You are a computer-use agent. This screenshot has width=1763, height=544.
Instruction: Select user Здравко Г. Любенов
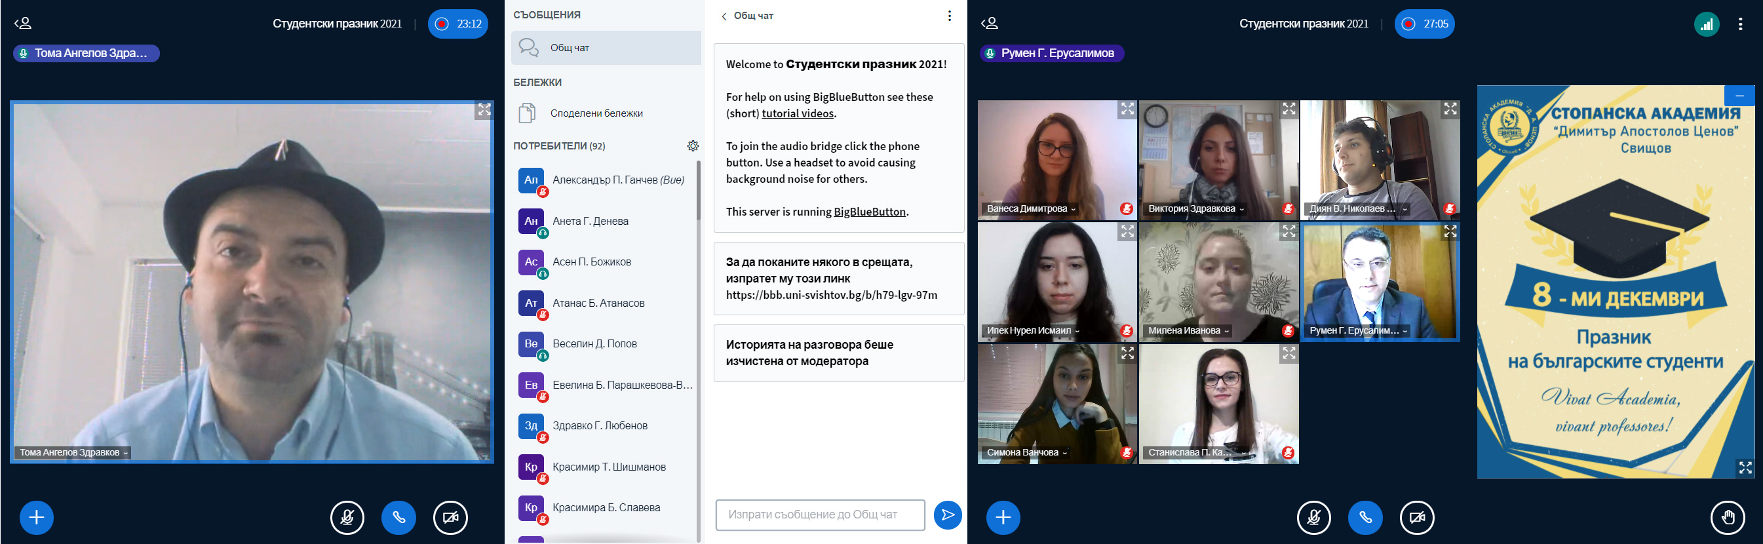pos(606,425)
